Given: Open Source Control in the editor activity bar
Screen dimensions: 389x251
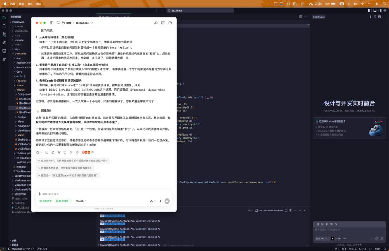Looking at the screenshot, I should pos(4,34).
